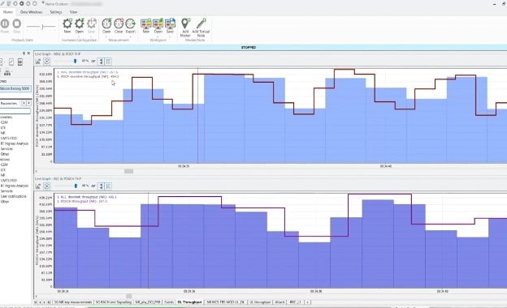Viewport: 507px width, 308px height.
Task: Click Export measurement clock icon
Action: click(130, 24)
